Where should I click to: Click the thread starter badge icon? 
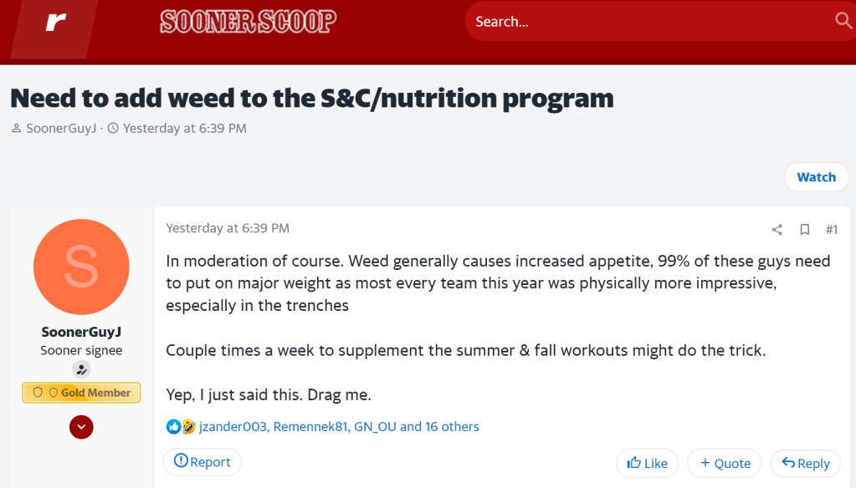click(81, 369)
